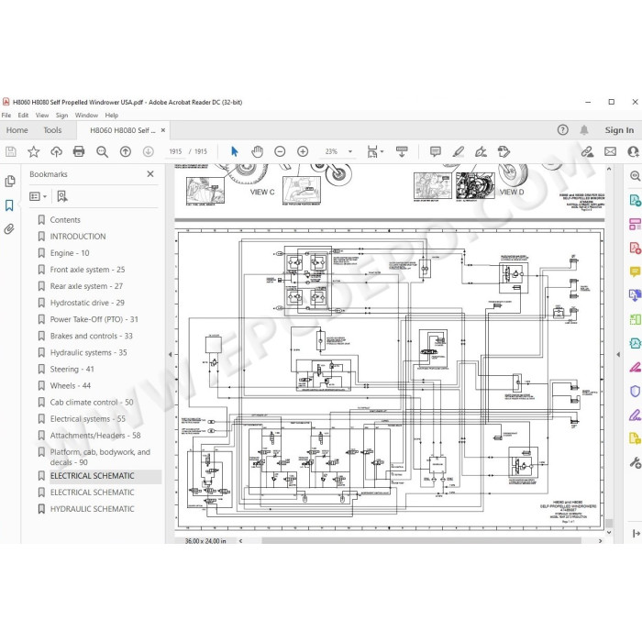This screenshot has height=642, width=642.
Task: Send the file by email
Action: pos(610,151)
